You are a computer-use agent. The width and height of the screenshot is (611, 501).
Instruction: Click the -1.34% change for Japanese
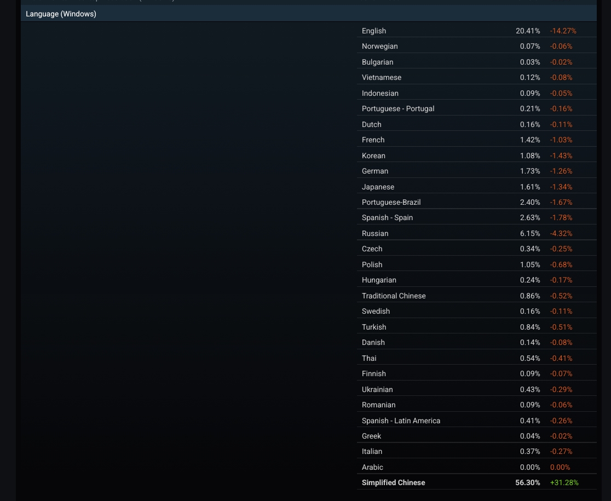(561, 187)
